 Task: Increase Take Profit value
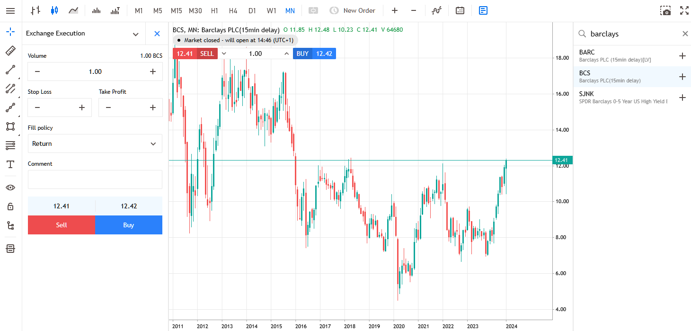153,107
